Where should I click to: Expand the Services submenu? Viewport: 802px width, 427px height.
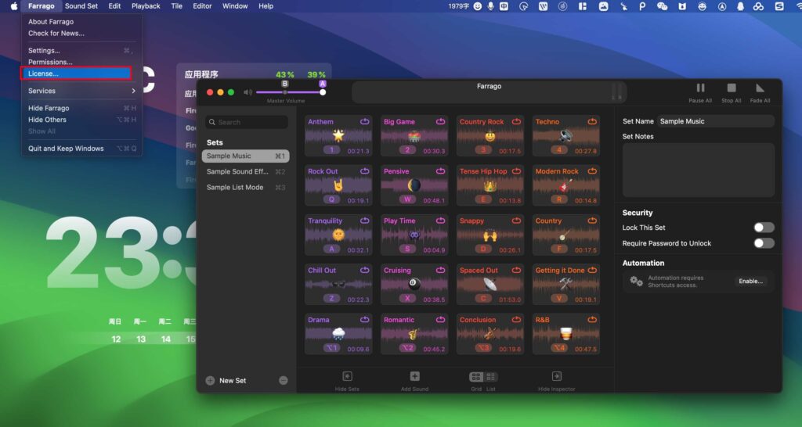[x=81, y=91]
